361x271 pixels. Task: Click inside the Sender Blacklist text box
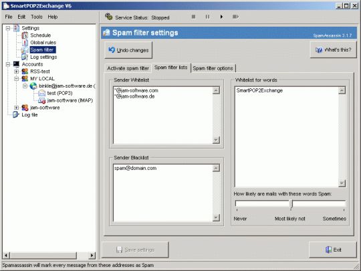[x=162, y=193]
